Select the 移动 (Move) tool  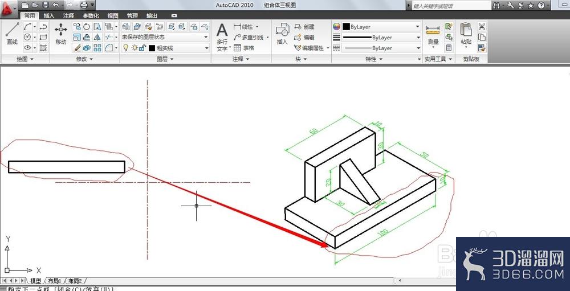(x=61, y=34)
